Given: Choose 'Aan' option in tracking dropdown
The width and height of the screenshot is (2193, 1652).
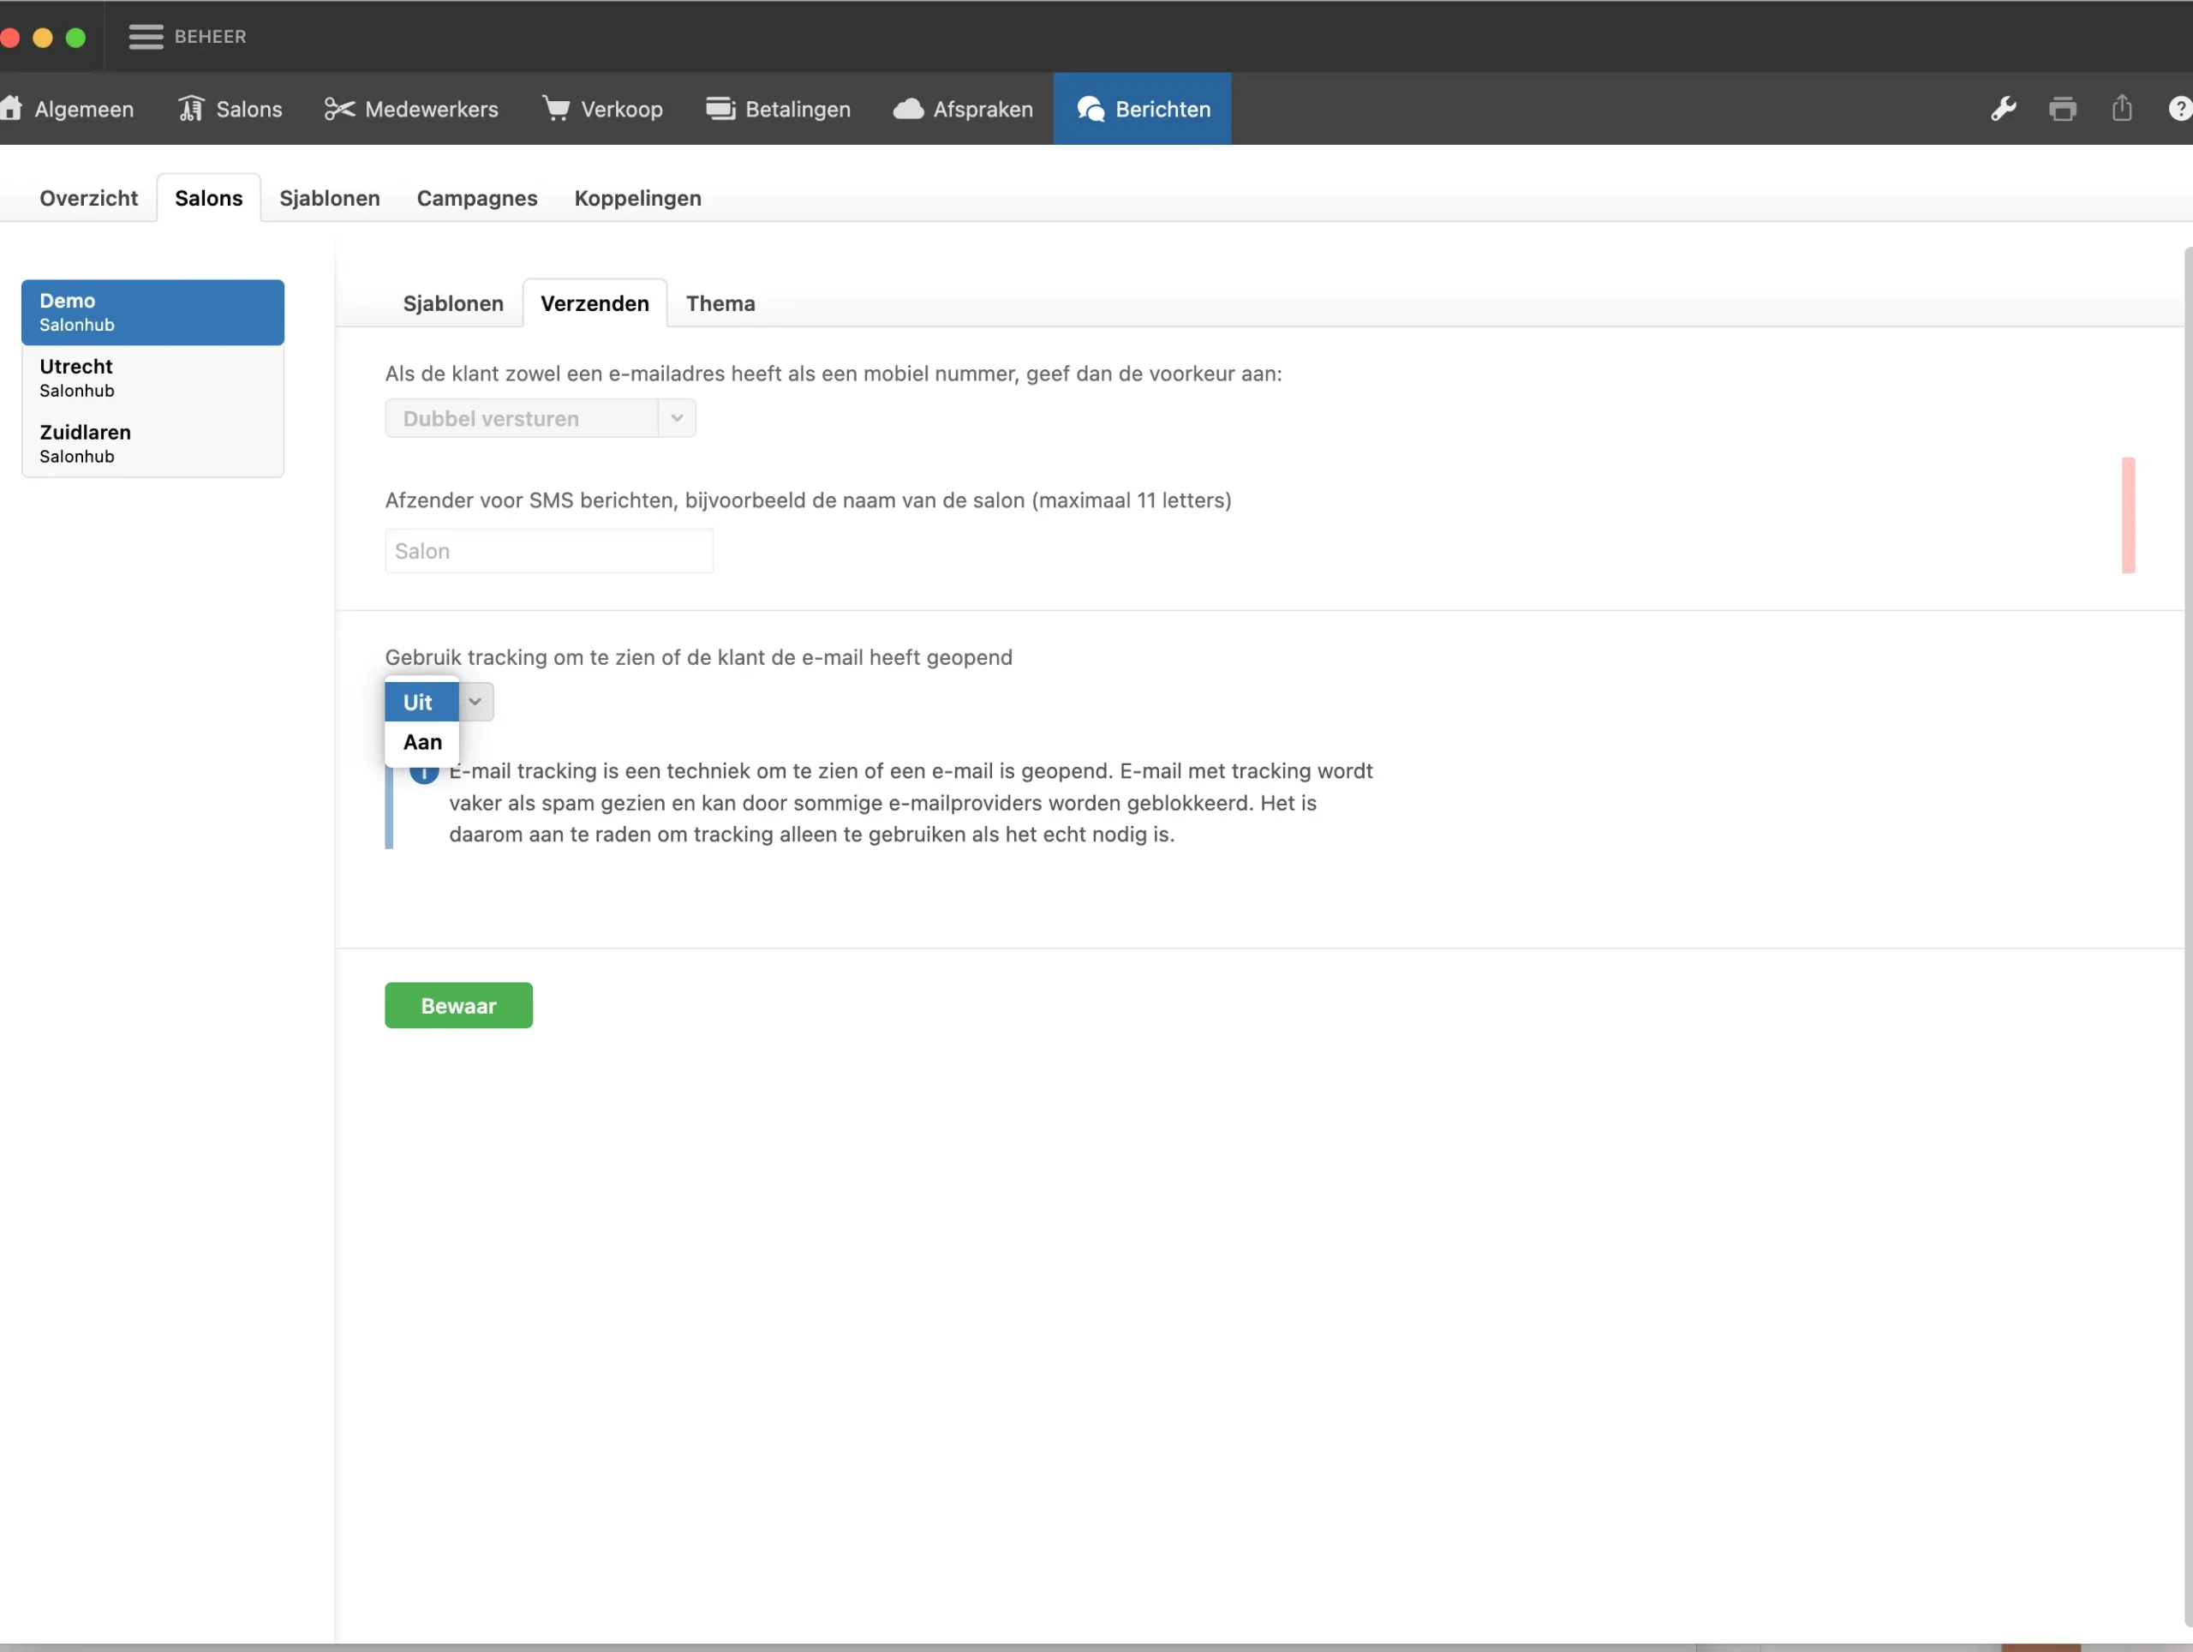Looking at the screenshot, I should tap(422, 743).
